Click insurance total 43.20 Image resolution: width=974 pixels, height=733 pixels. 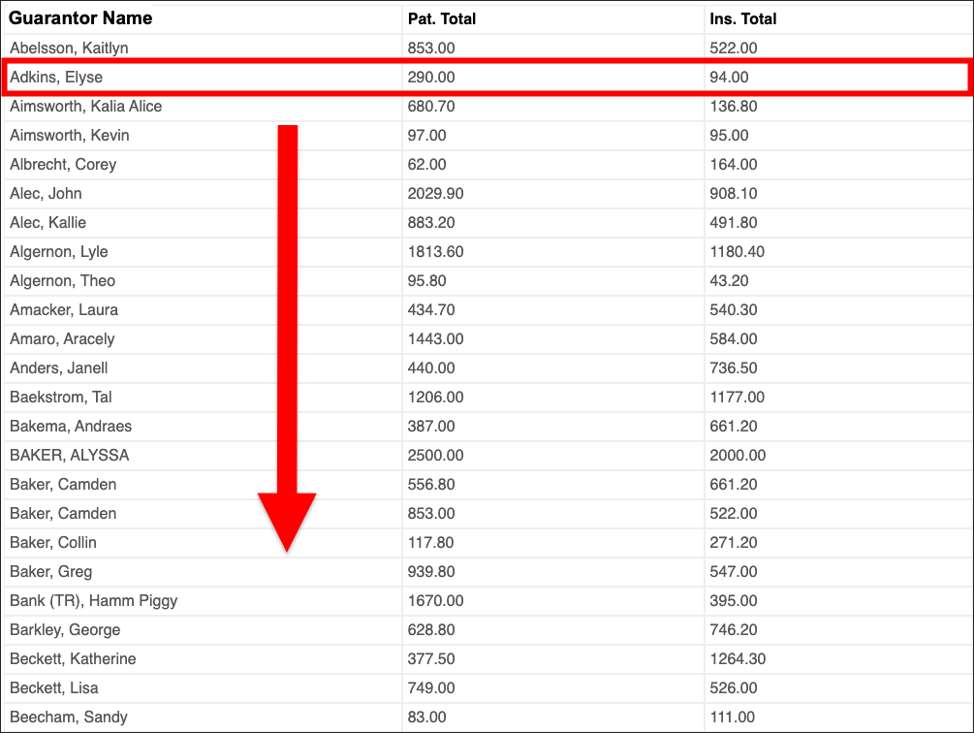pos(729,281)
